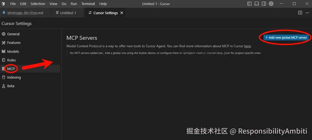Add new global MCP server

(x=286, y=37)
